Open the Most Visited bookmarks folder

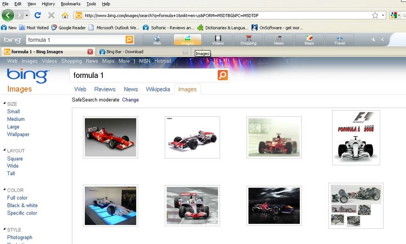(34, 28)
